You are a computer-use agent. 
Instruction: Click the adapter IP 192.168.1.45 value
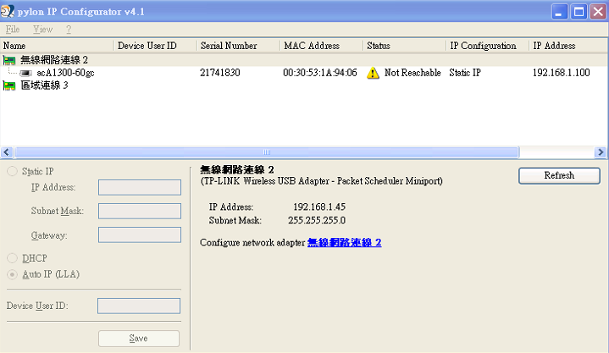coord(319,207)
